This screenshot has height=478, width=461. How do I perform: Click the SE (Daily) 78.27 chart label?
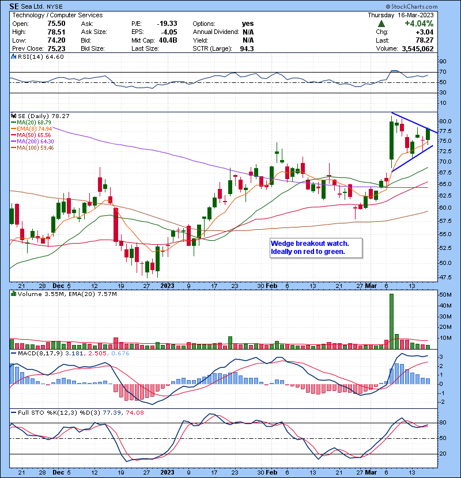point(44,116)
